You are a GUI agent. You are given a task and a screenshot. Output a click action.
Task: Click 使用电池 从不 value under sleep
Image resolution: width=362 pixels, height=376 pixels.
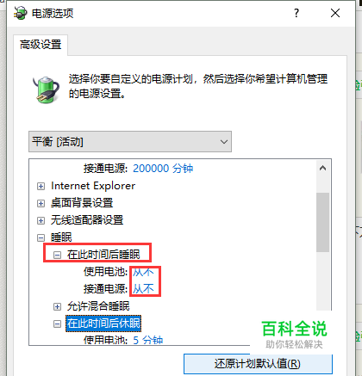click(x=143, y=272)
